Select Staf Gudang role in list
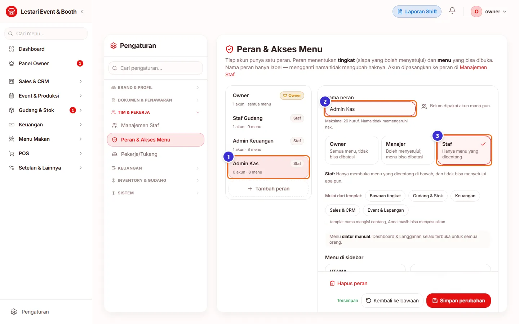Image resolution: width=519 pixels, height=324 pixels. point(269,122)
